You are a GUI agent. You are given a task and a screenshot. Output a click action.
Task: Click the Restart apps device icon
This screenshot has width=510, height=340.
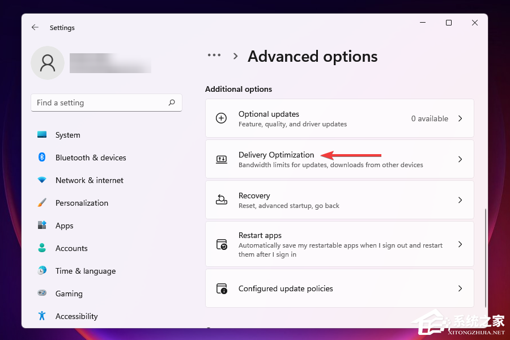tap(221, 244)
